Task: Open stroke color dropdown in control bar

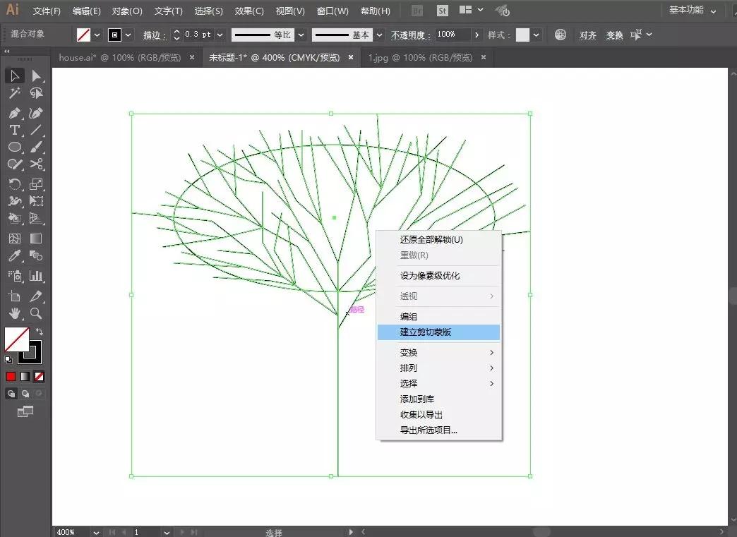Action: (x=128, y=35)
